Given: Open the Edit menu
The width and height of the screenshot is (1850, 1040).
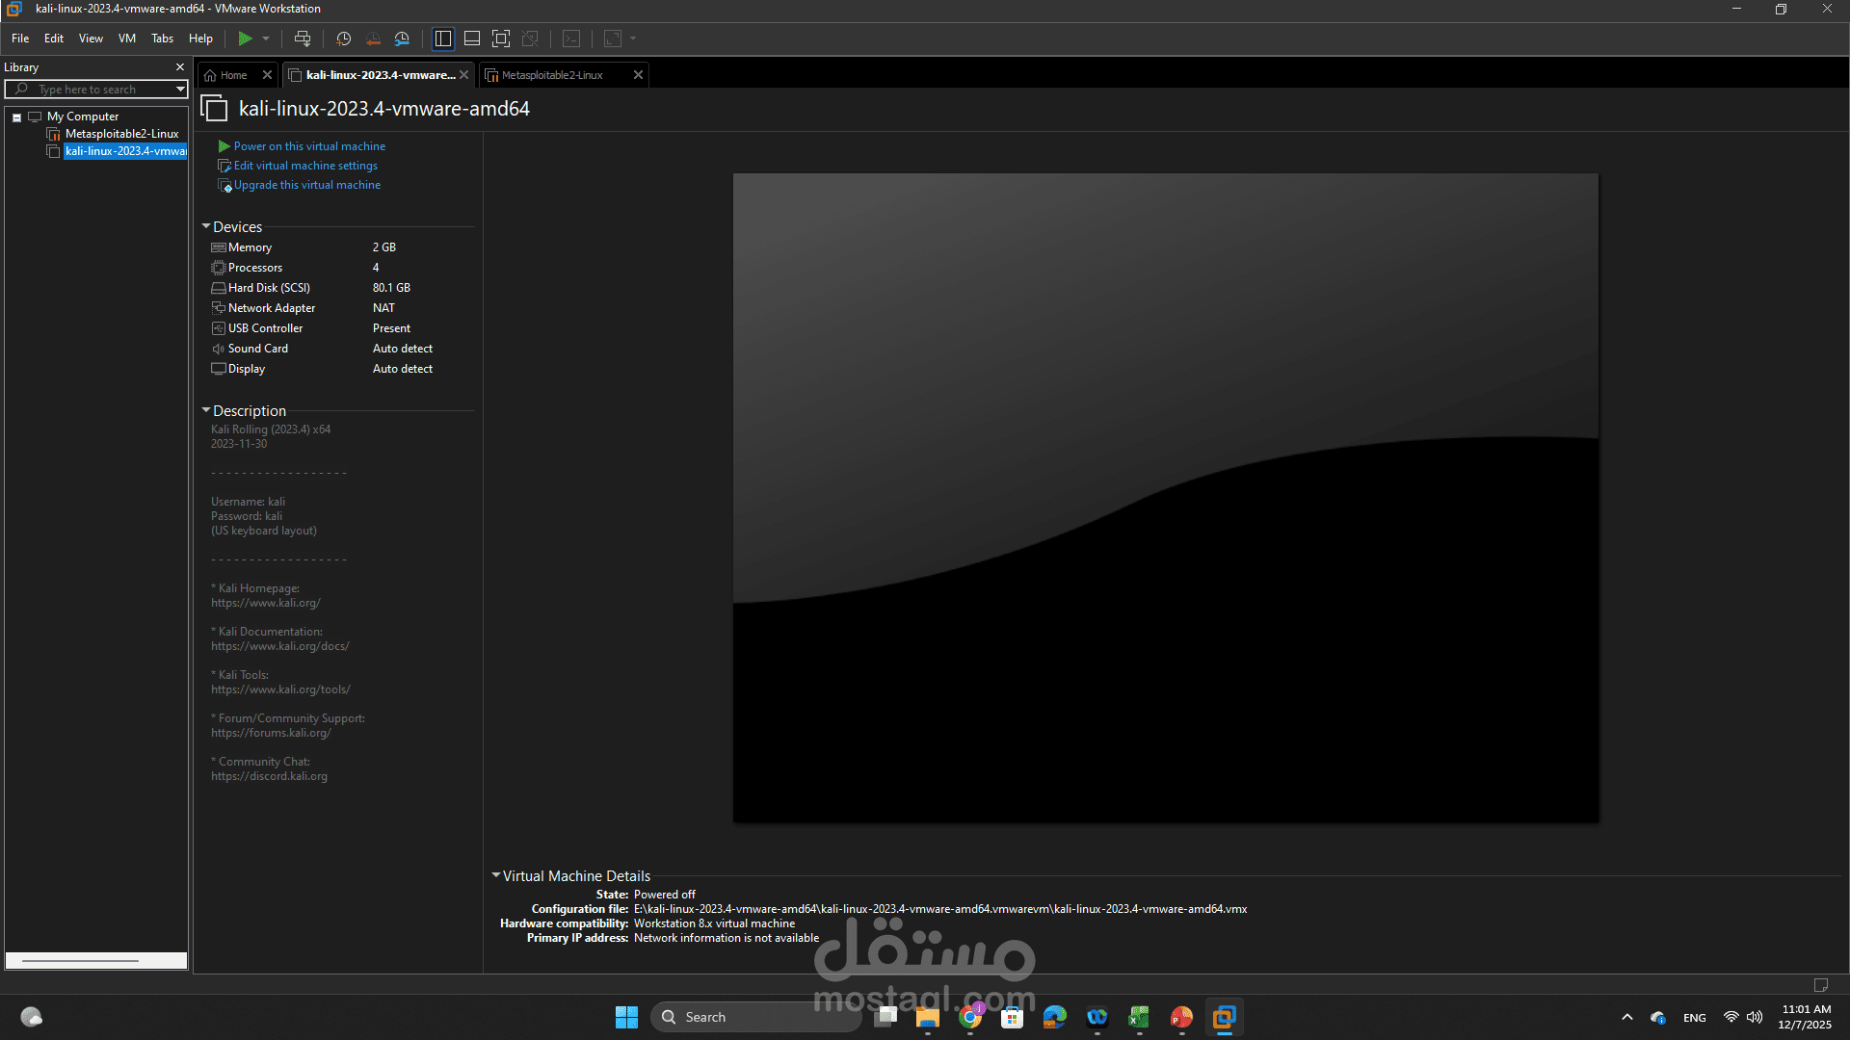Looking at the screenshot, I should 54,39.
